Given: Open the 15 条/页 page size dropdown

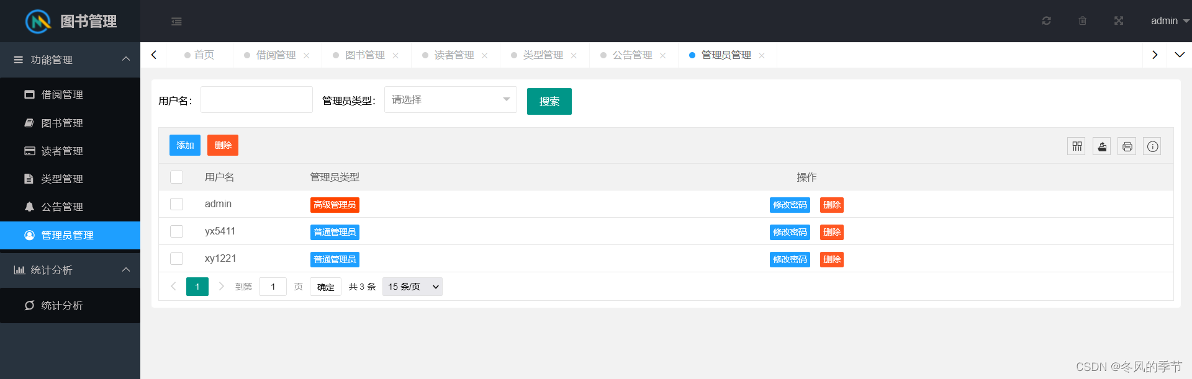Looking at the screenshot, I should [x=412, y=287].
